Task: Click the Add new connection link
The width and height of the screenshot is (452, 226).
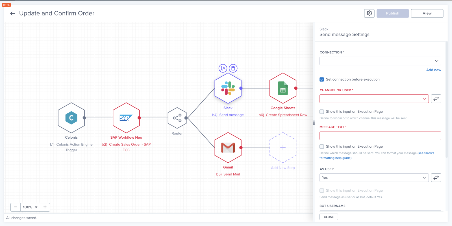Action: [x=434, y=70]
